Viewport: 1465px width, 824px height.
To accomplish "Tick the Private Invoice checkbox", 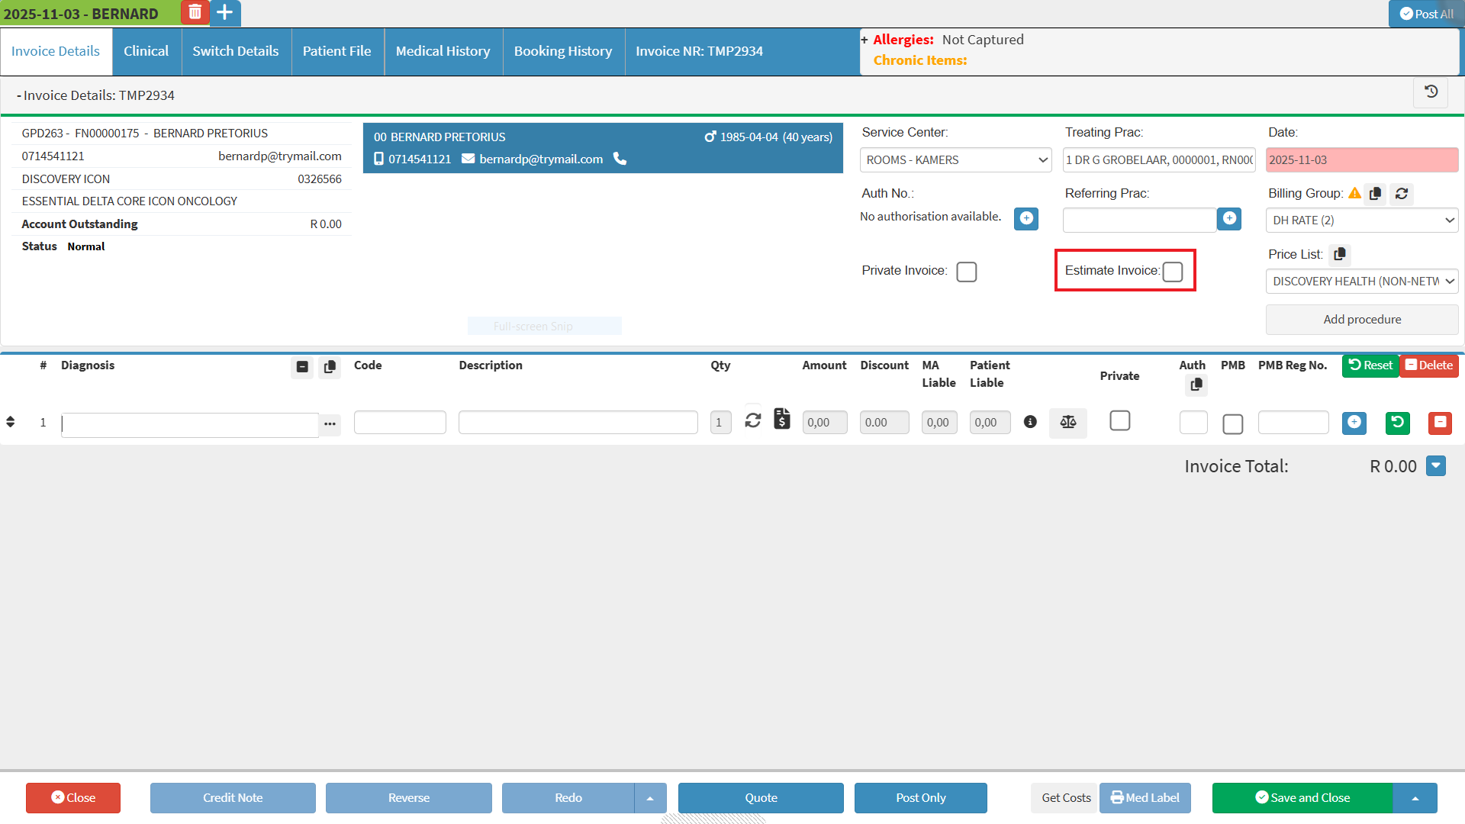I will click(966, 272).
